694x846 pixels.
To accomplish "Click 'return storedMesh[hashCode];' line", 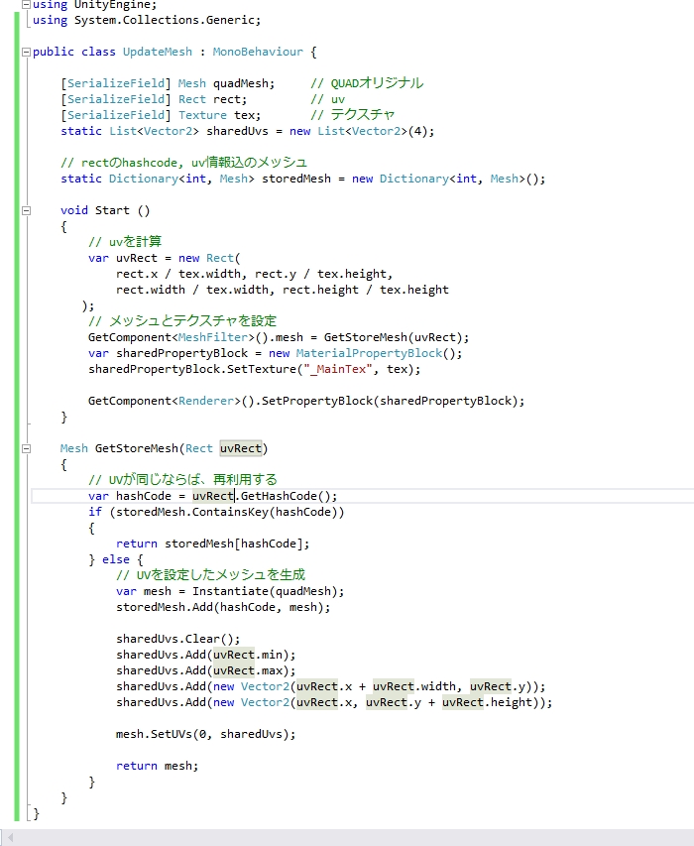I will [x=212, y=544].
